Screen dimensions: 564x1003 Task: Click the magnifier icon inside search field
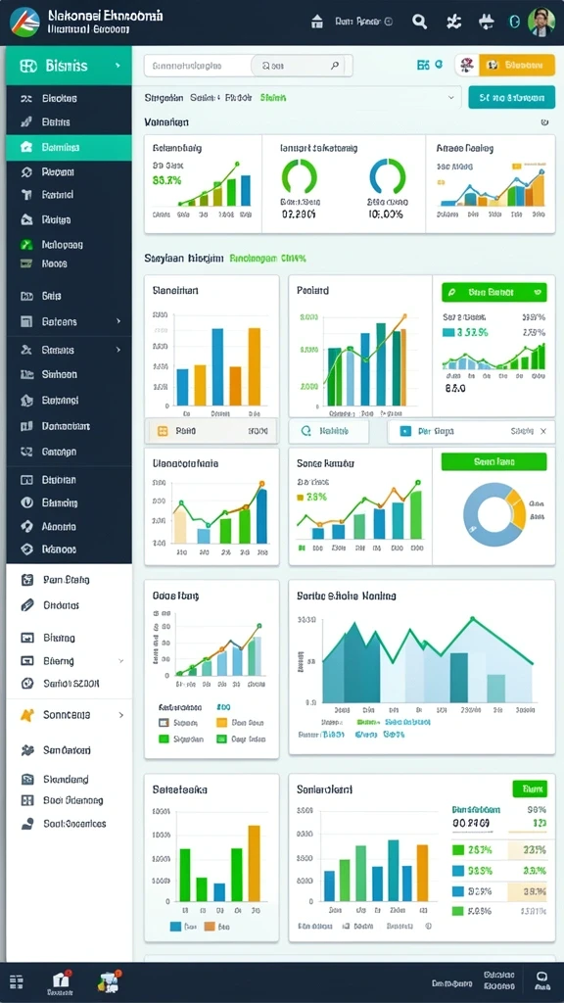(335, 66)
